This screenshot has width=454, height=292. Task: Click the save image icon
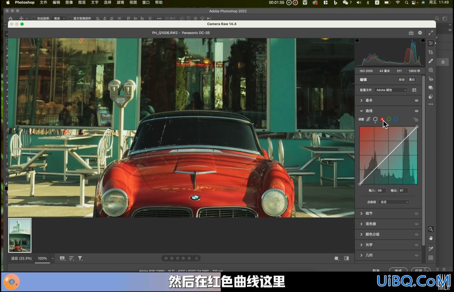point(411,33)
